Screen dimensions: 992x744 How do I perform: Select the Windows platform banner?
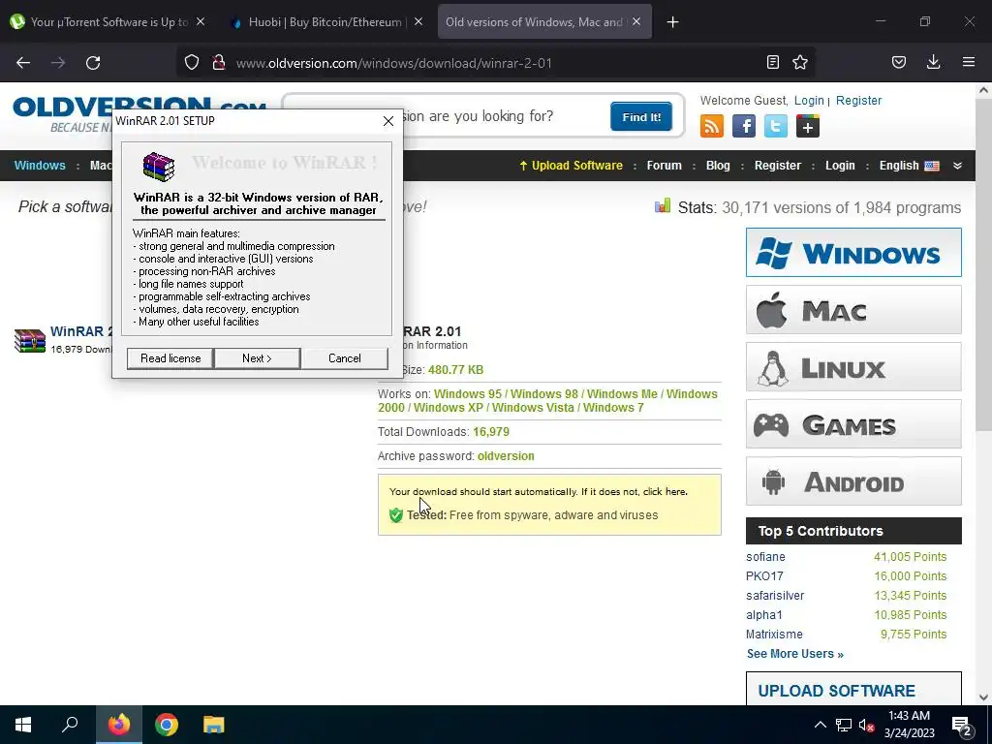853,253
